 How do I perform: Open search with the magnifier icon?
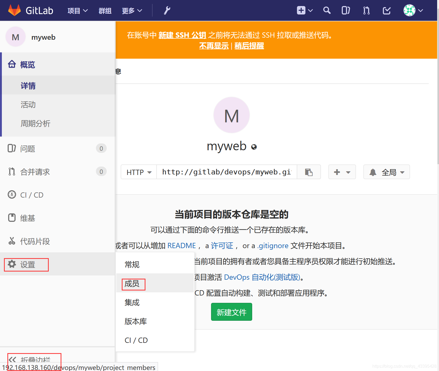(x=327, y=10)
